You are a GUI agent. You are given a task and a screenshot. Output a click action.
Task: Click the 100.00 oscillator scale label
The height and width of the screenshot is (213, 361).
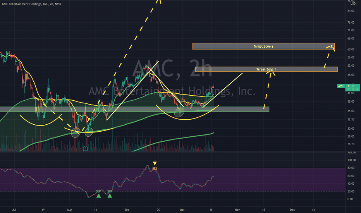(352, 160)
